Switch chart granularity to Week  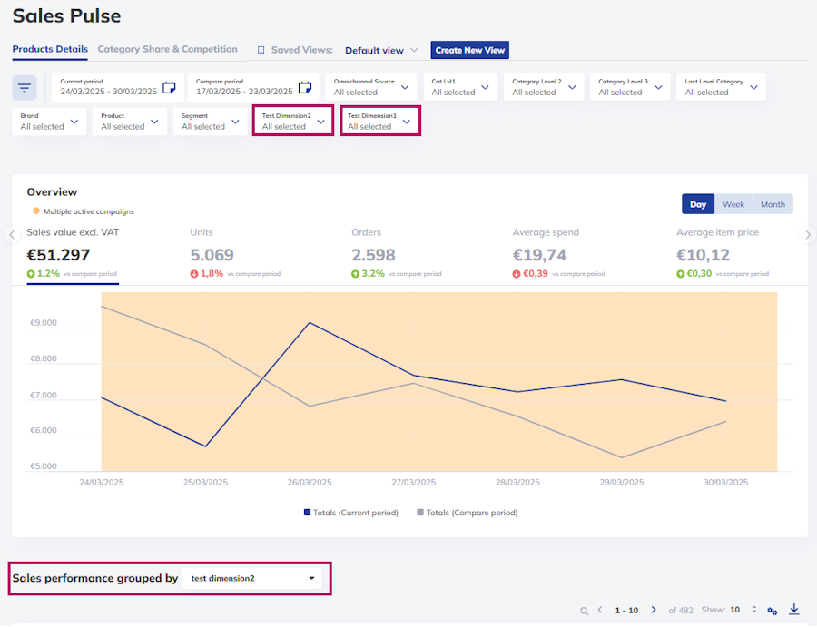pos(733,204)
